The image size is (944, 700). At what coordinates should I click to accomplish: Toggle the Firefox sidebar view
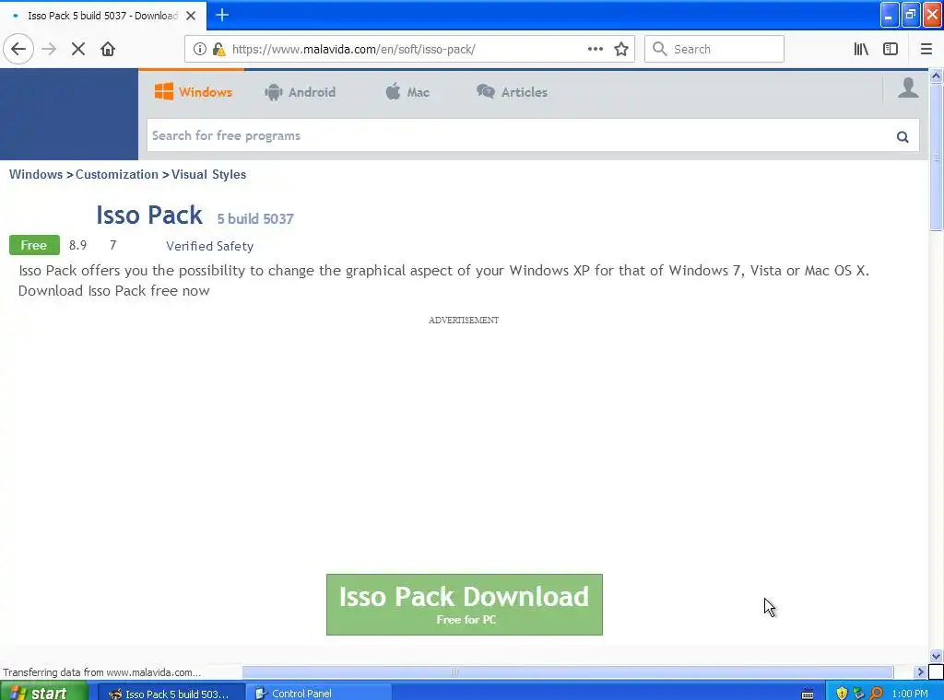coord(891,50)
